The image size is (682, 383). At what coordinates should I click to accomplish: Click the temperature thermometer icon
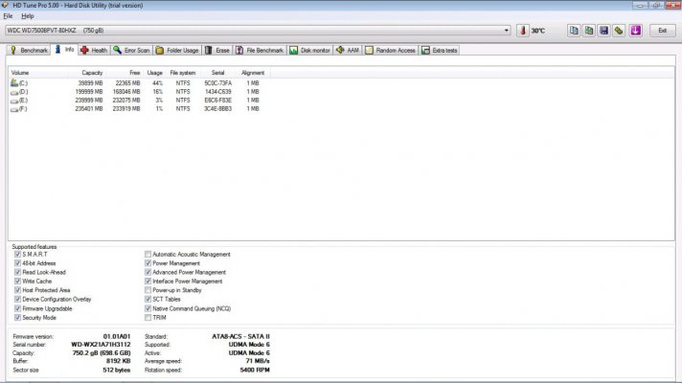(x=523, y=31)
